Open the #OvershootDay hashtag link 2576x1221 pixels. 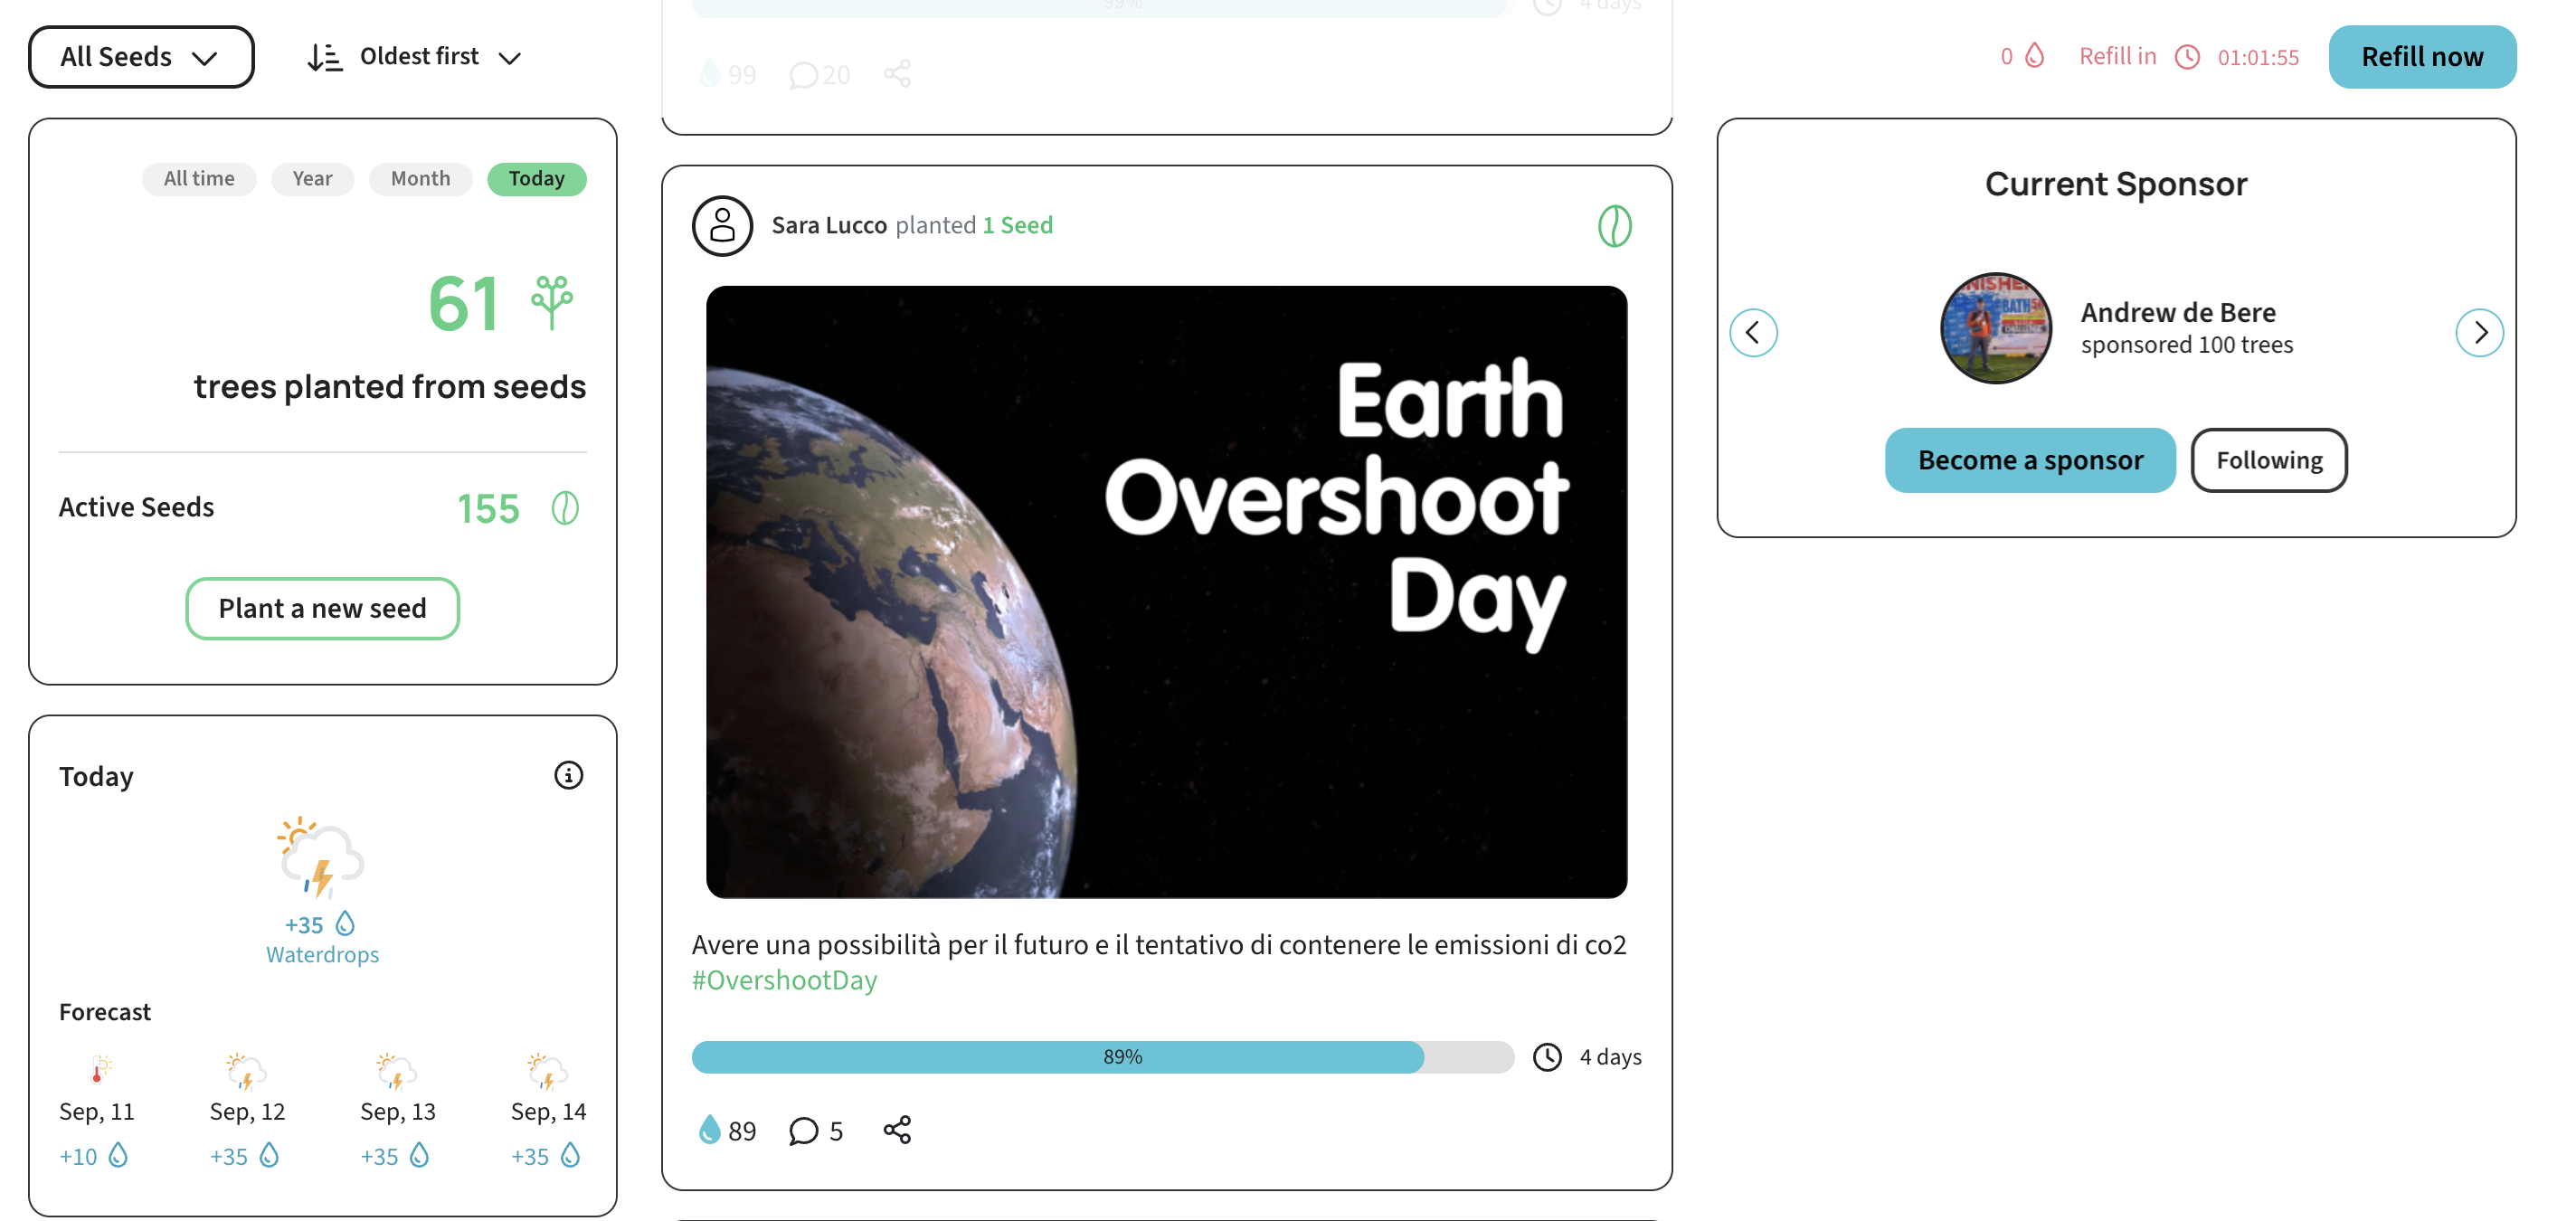pos(784,980)
